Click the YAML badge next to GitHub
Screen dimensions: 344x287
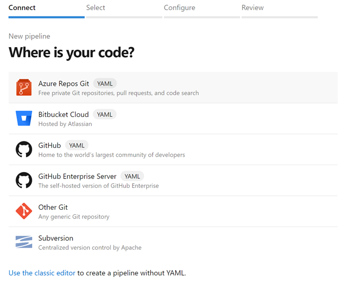point(77,146)
